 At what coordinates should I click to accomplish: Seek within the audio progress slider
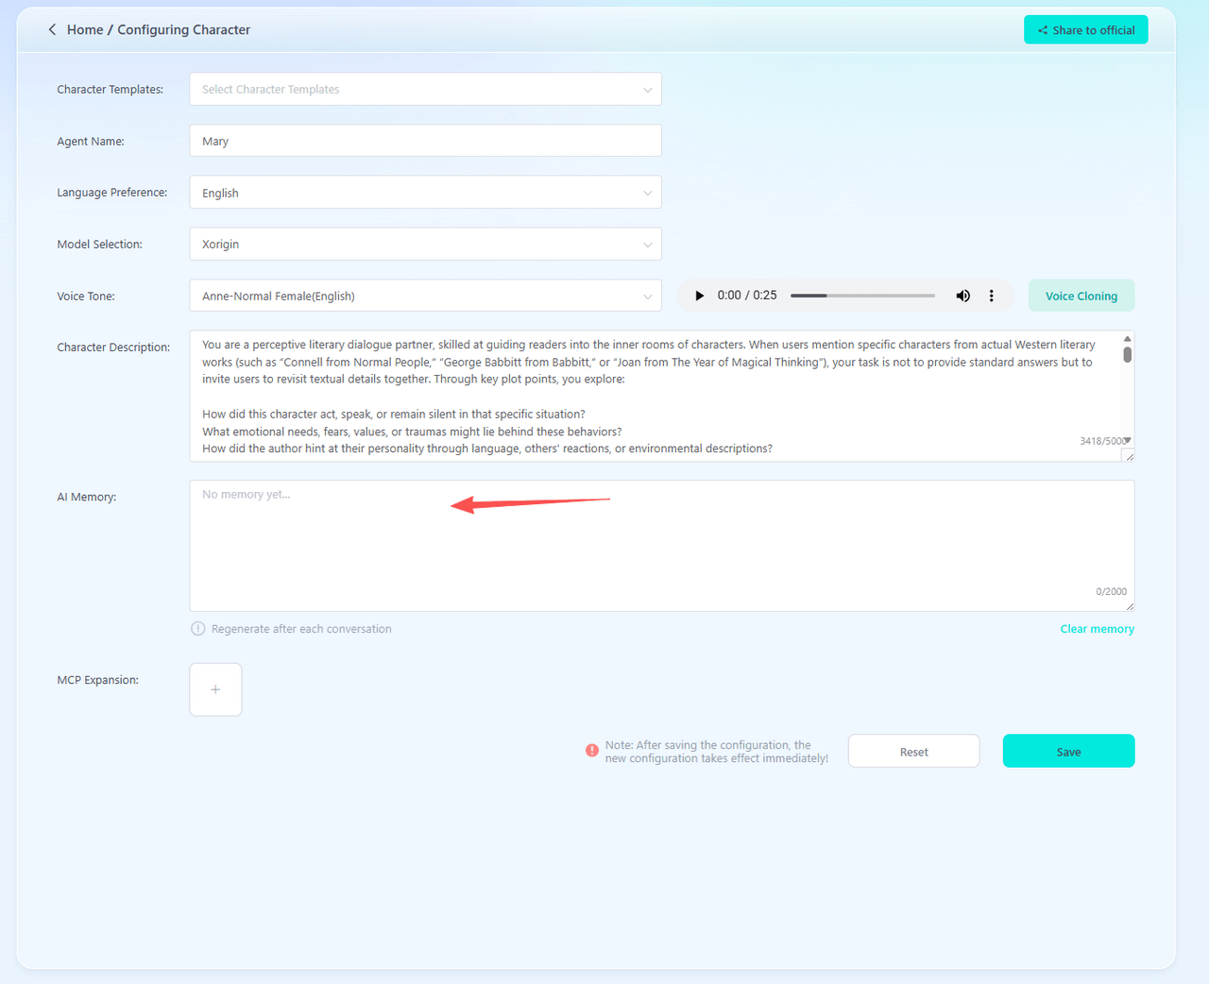click(x=862, y=296)
